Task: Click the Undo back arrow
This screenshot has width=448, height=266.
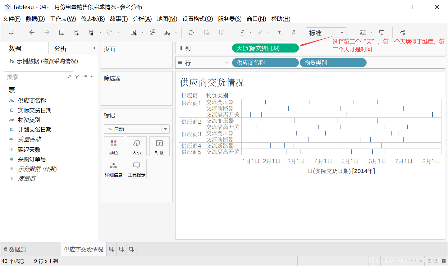Action: 32,32
